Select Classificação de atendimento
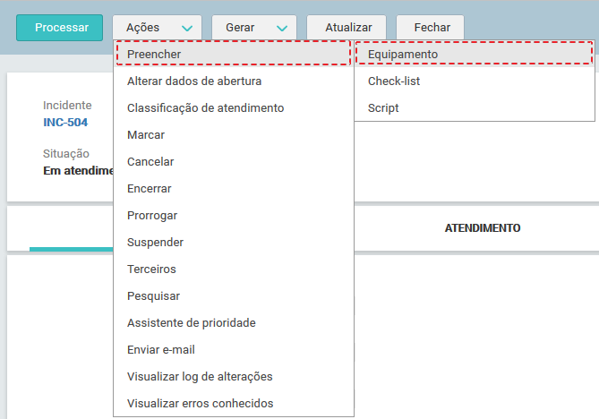Screen dimensions: 599x419 (x=234, y=107)
